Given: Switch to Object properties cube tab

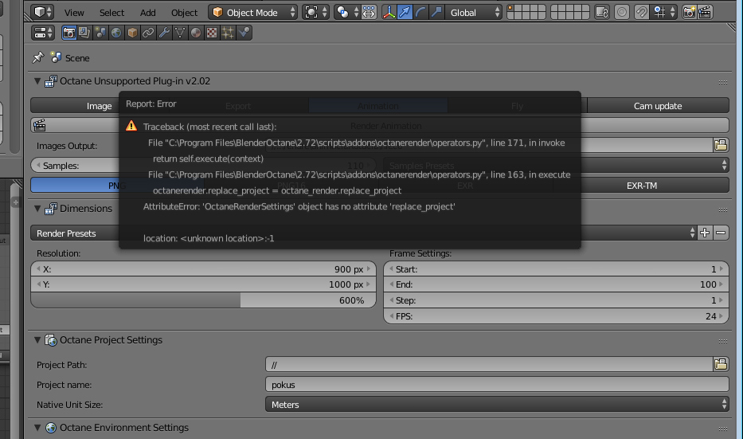Looking at the screenshot, I should coord(133,33).
